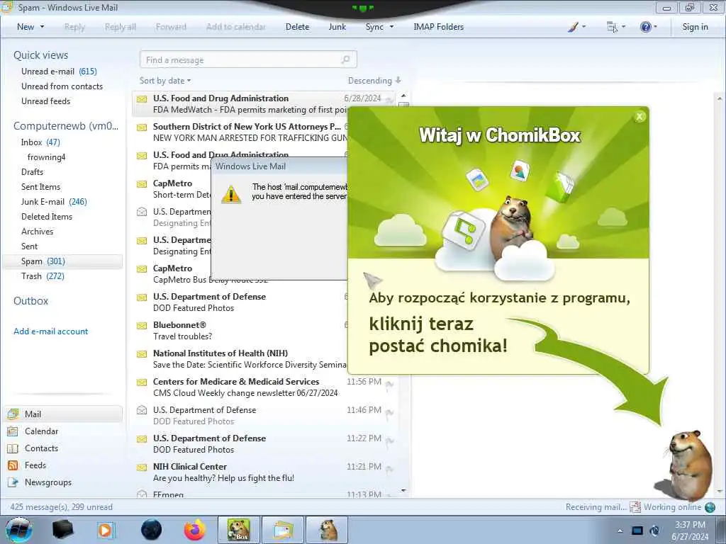Click the Receiving mail status icon
This screenshot has width=726, height=544.
coord(635,507)
